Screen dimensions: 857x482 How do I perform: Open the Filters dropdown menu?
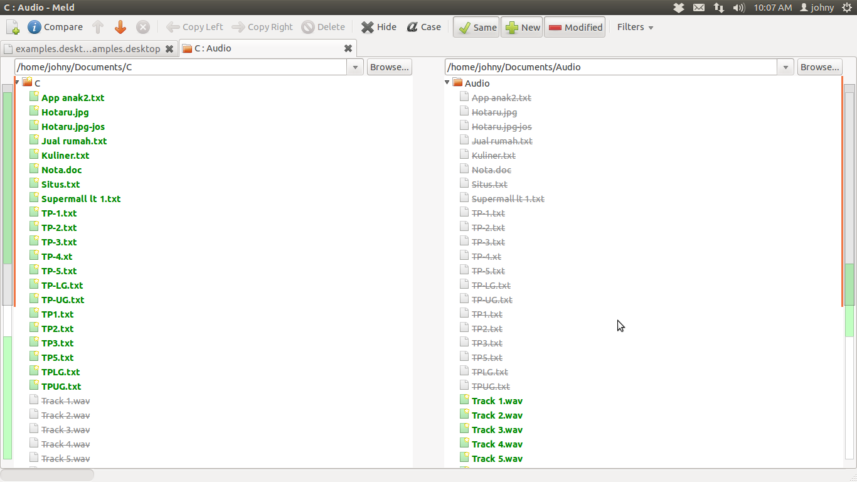[635, 27]
